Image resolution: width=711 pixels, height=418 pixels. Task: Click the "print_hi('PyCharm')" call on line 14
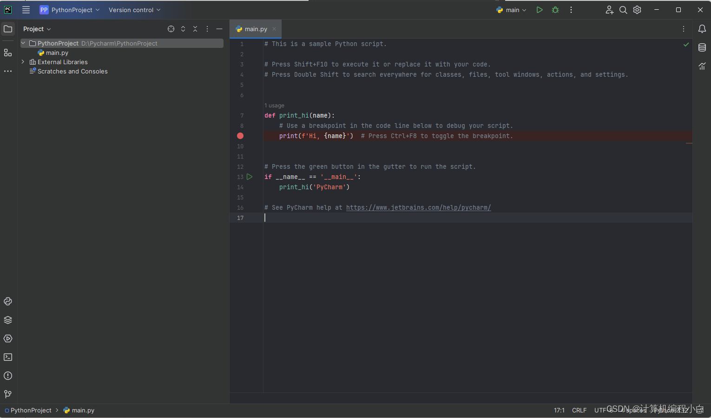314,187
